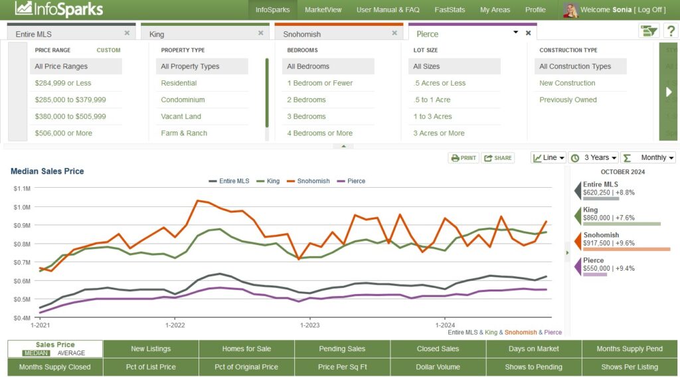Remove the Snohomish area tab
Screen dimensions: 680x377
(x=394, y=33)
